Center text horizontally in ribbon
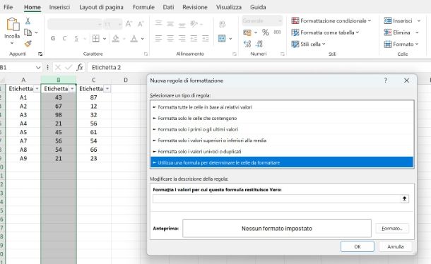Screen dimensions: 431x264 point(170,38)
